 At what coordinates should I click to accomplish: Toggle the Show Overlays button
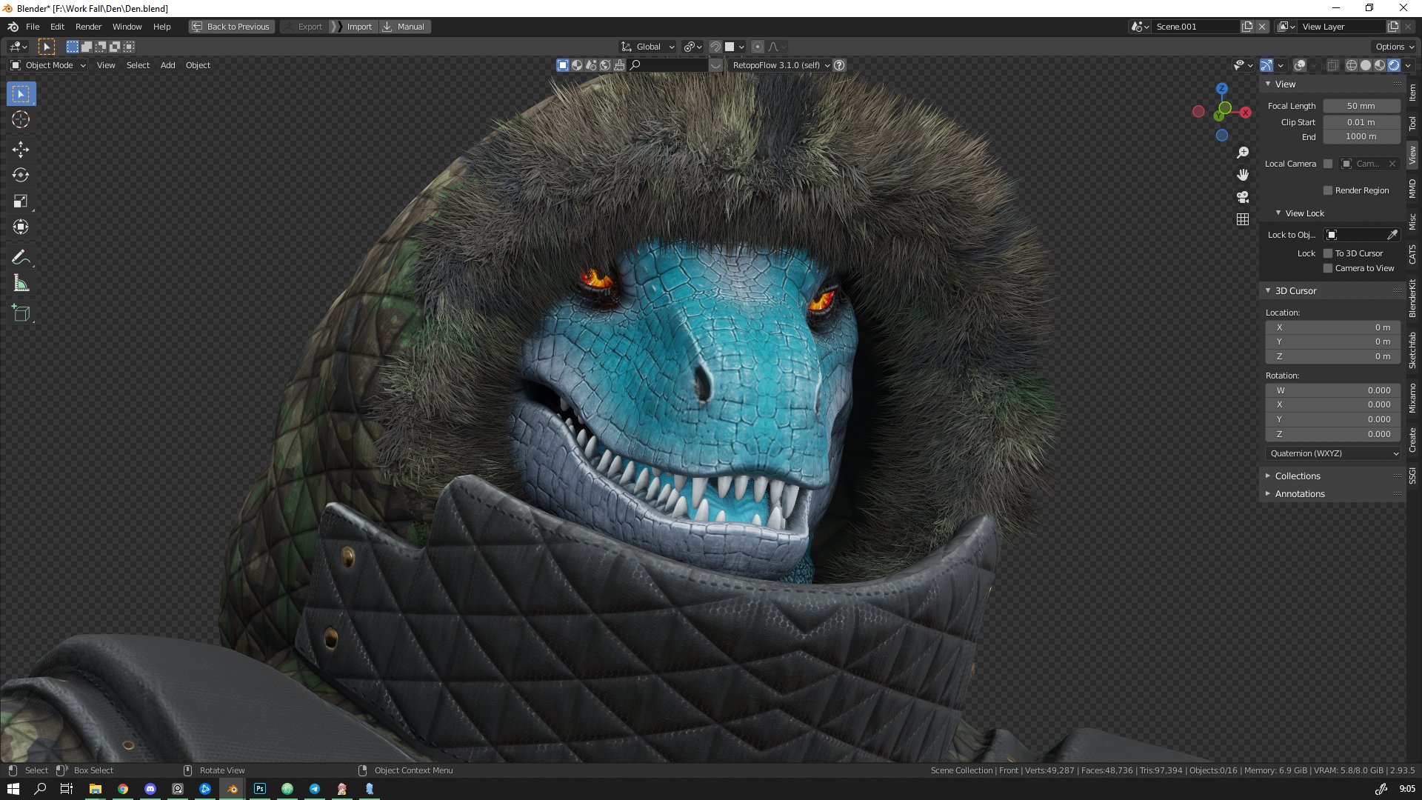point(1300,65)
